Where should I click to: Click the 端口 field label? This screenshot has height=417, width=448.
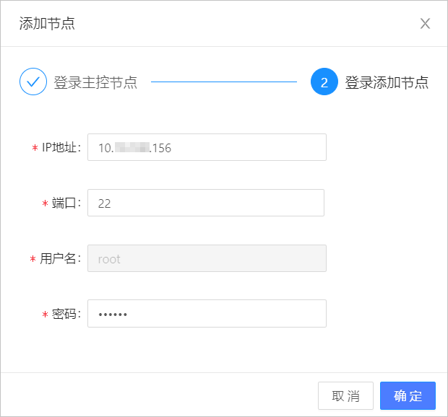66,203
